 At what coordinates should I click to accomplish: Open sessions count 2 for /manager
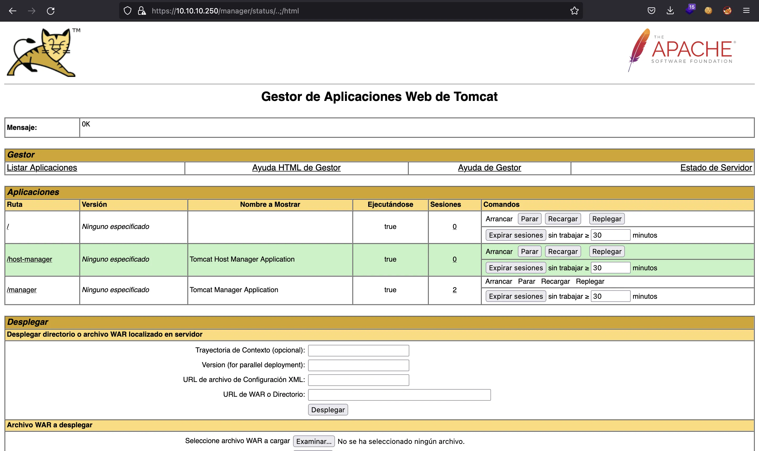click(x=454, y=290)
